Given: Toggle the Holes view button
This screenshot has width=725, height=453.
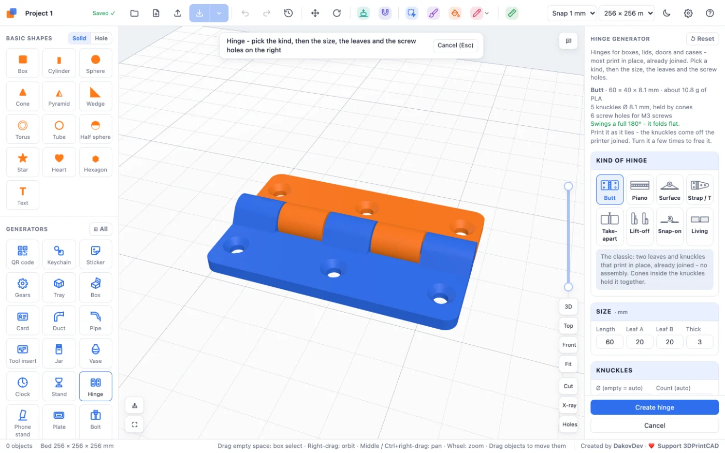Looking at the screenshot, I should click(569, 425).
